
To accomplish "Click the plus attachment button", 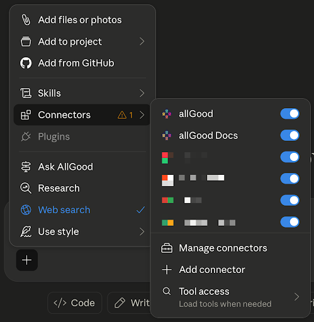I will coord(27,260).
